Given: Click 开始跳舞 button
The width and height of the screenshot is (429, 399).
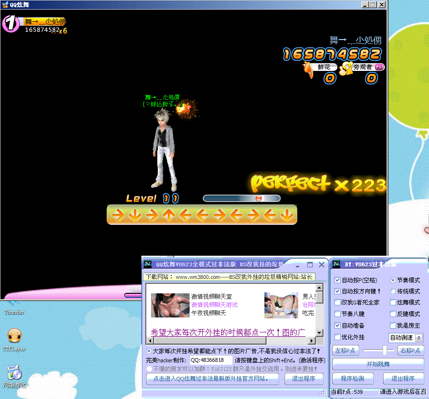Looking at the screenshot, I should click(x=378, y=364).
